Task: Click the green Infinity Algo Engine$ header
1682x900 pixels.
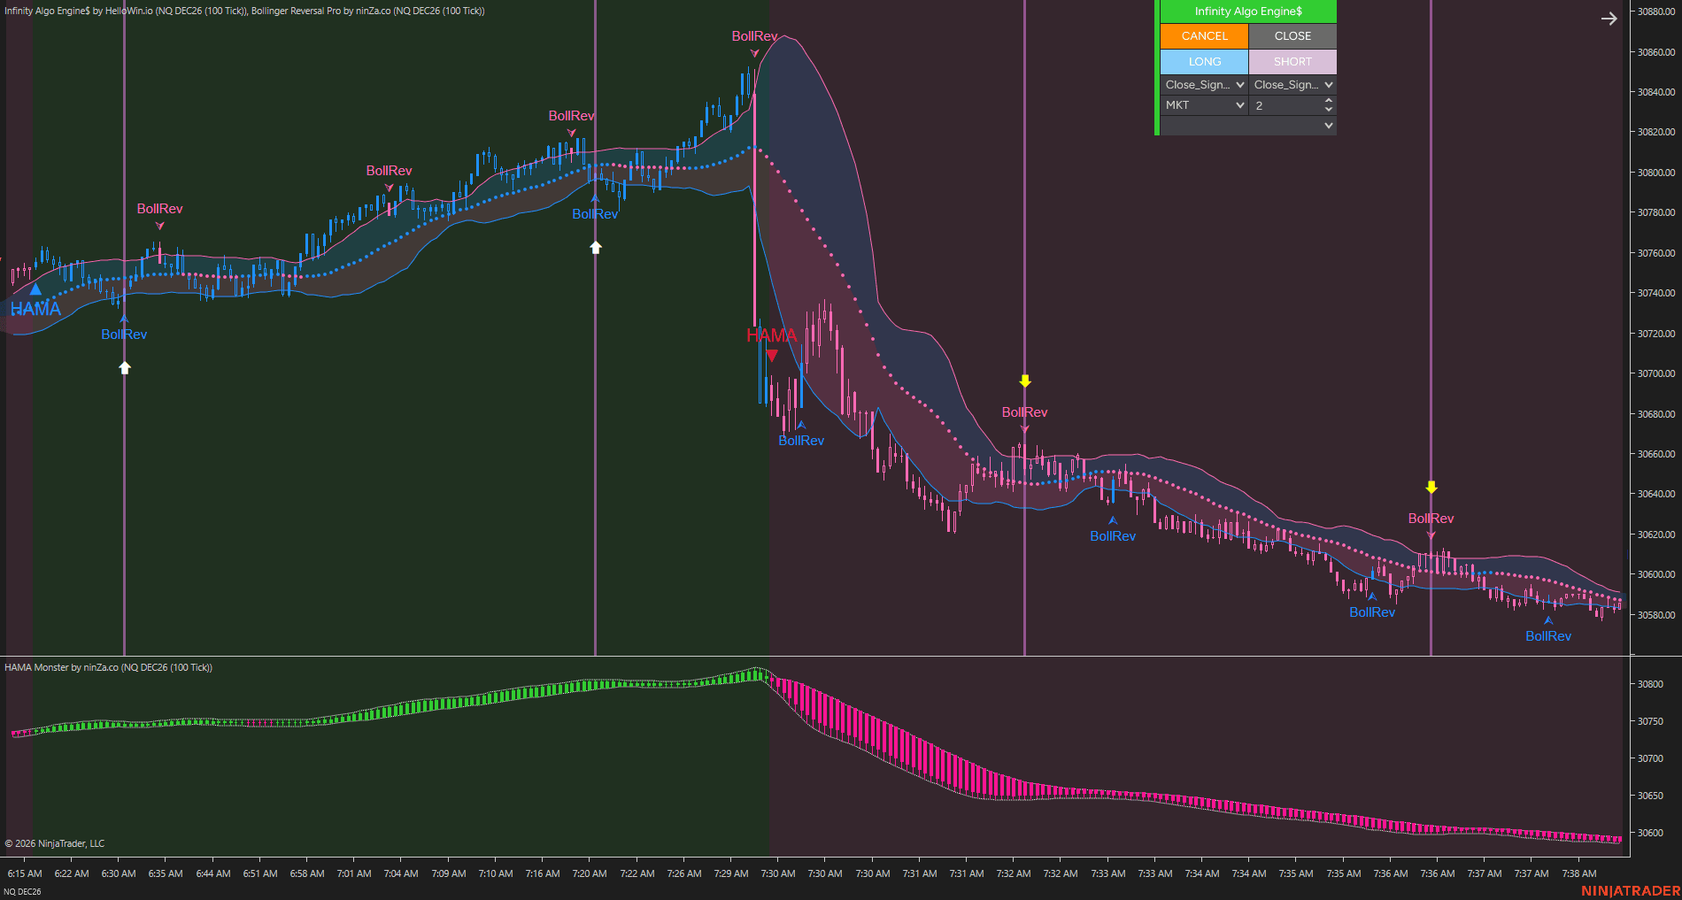Action: [1248, 12]
